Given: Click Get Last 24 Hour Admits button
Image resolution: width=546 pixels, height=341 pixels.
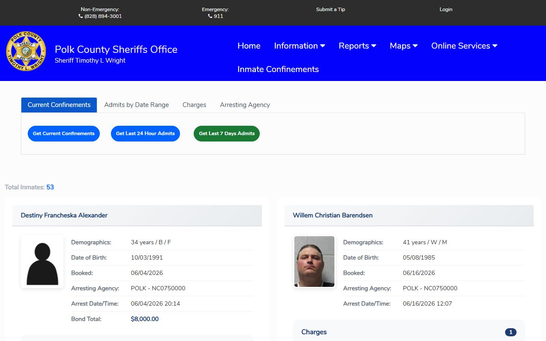Looking at the screenshot, I should pyautogui.click(x=145, y=133).
